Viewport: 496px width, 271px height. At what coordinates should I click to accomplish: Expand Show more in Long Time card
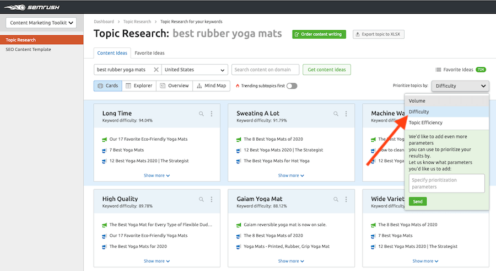(x=157, y=176)
